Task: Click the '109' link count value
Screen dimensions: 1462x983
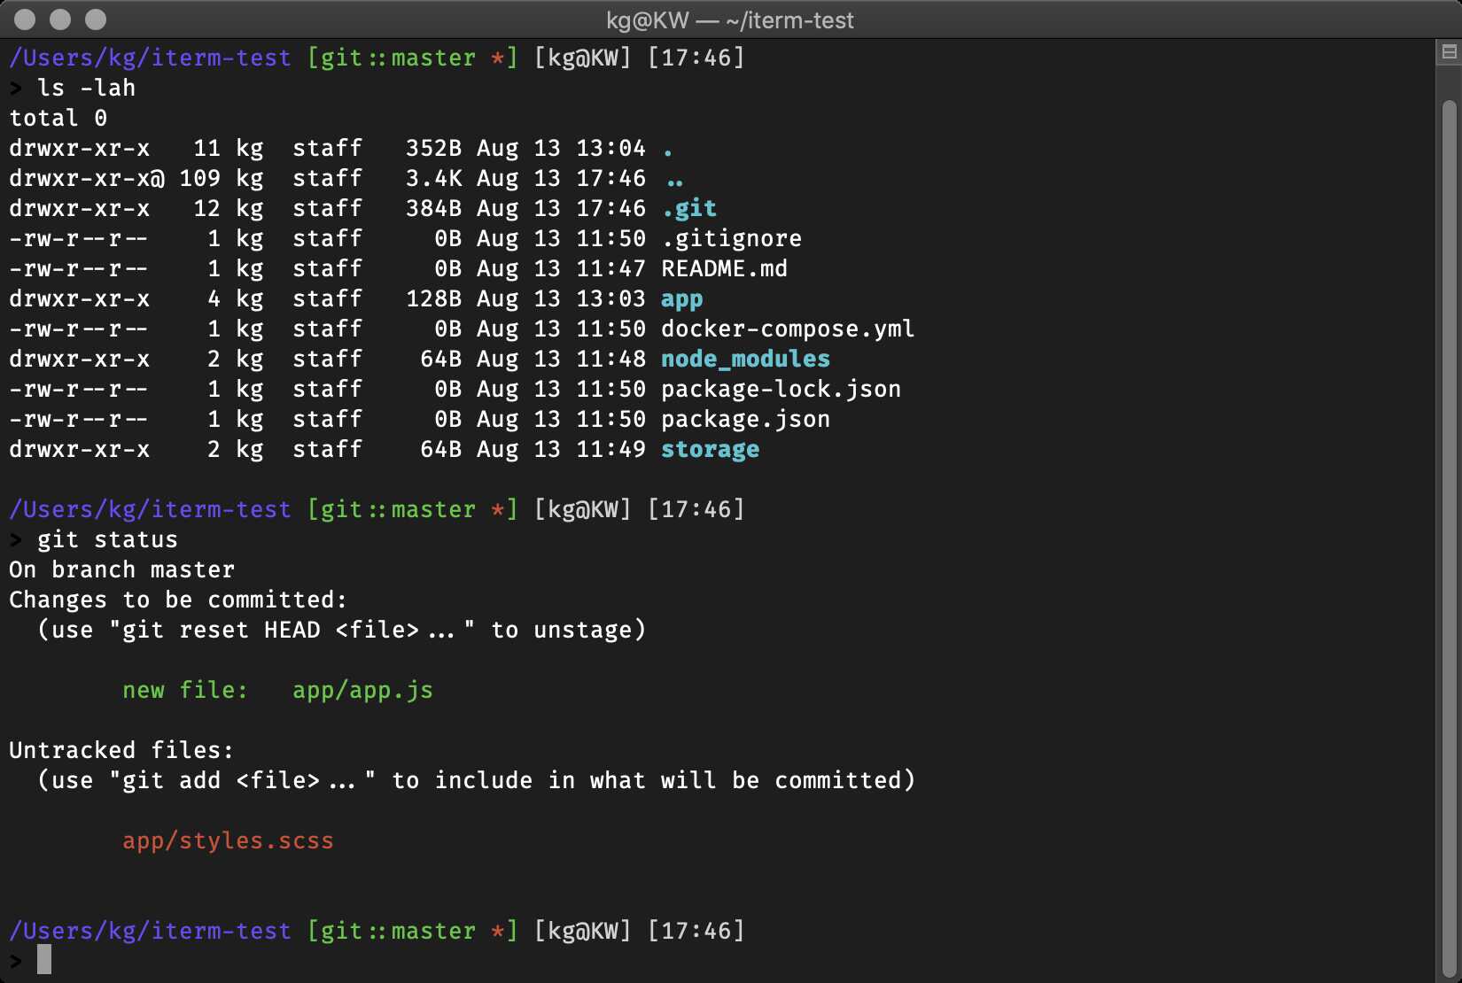Action: (x=200, y=178)
